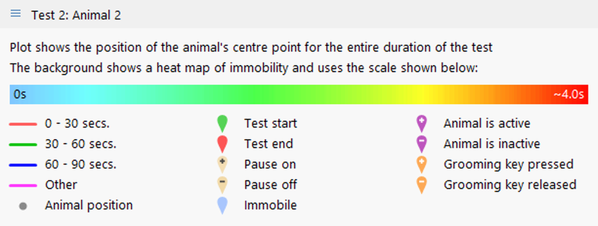Click the grey Animal position dot
Image resolution: width=598 pixels, height=226 pixels.
23,206
